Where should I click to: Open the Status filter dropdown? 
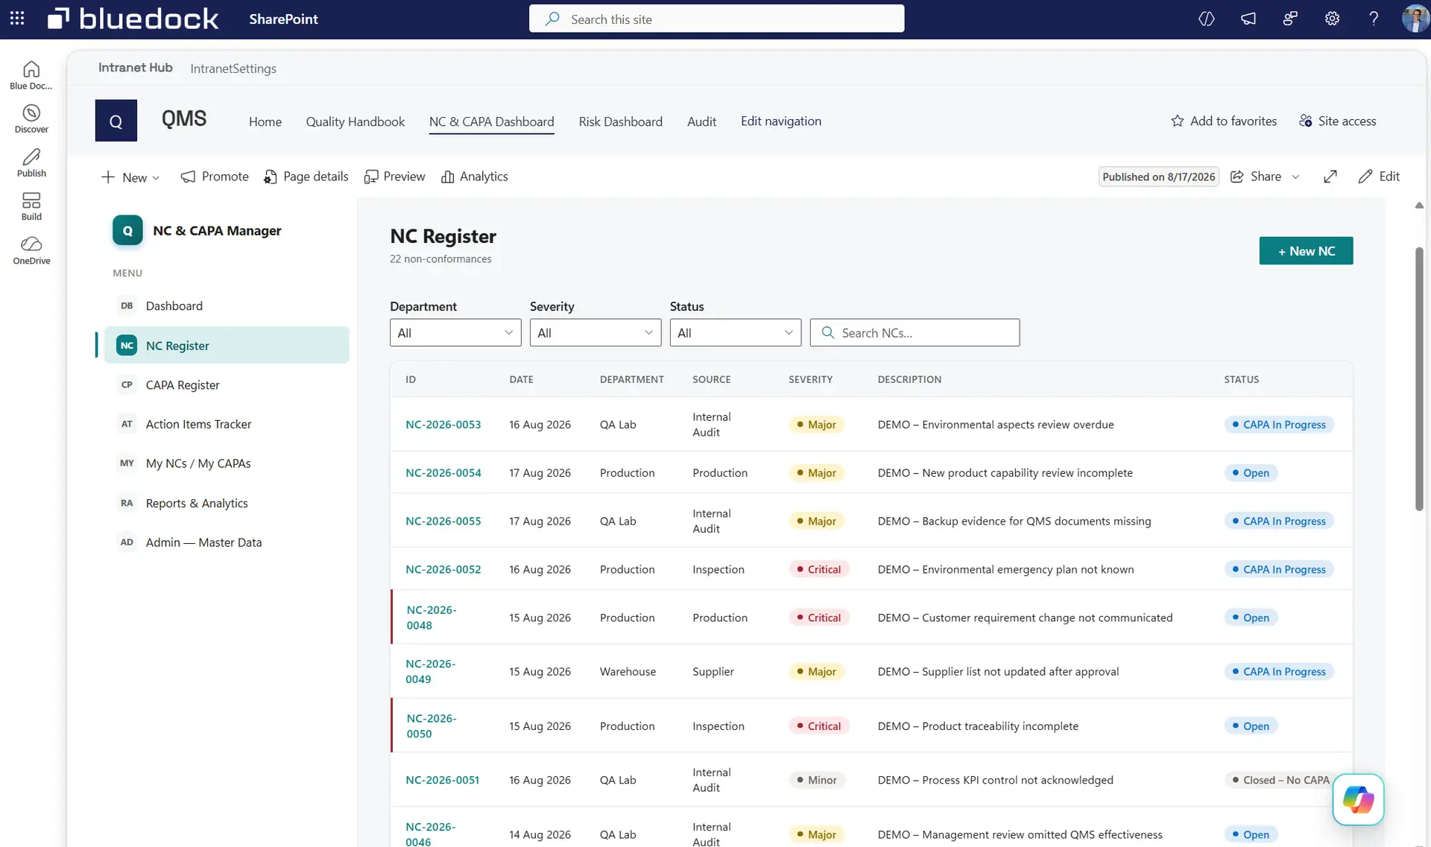coord(736,333)
